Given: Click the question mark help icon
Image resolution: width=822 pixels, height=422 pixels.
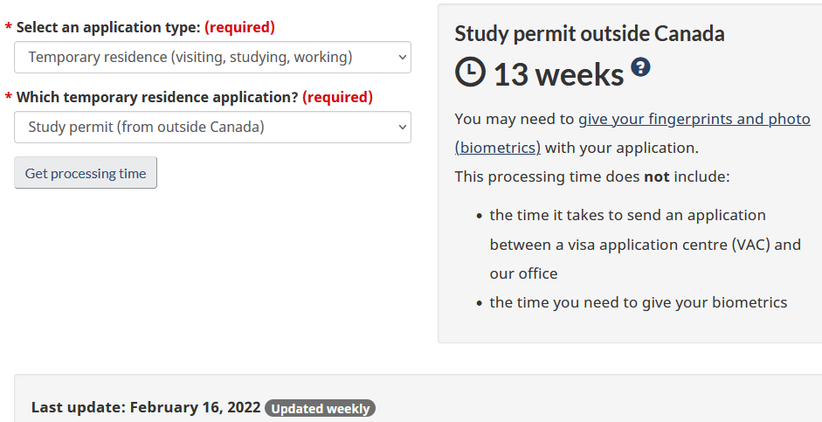Looking at the screenshot, I should 641,67.
